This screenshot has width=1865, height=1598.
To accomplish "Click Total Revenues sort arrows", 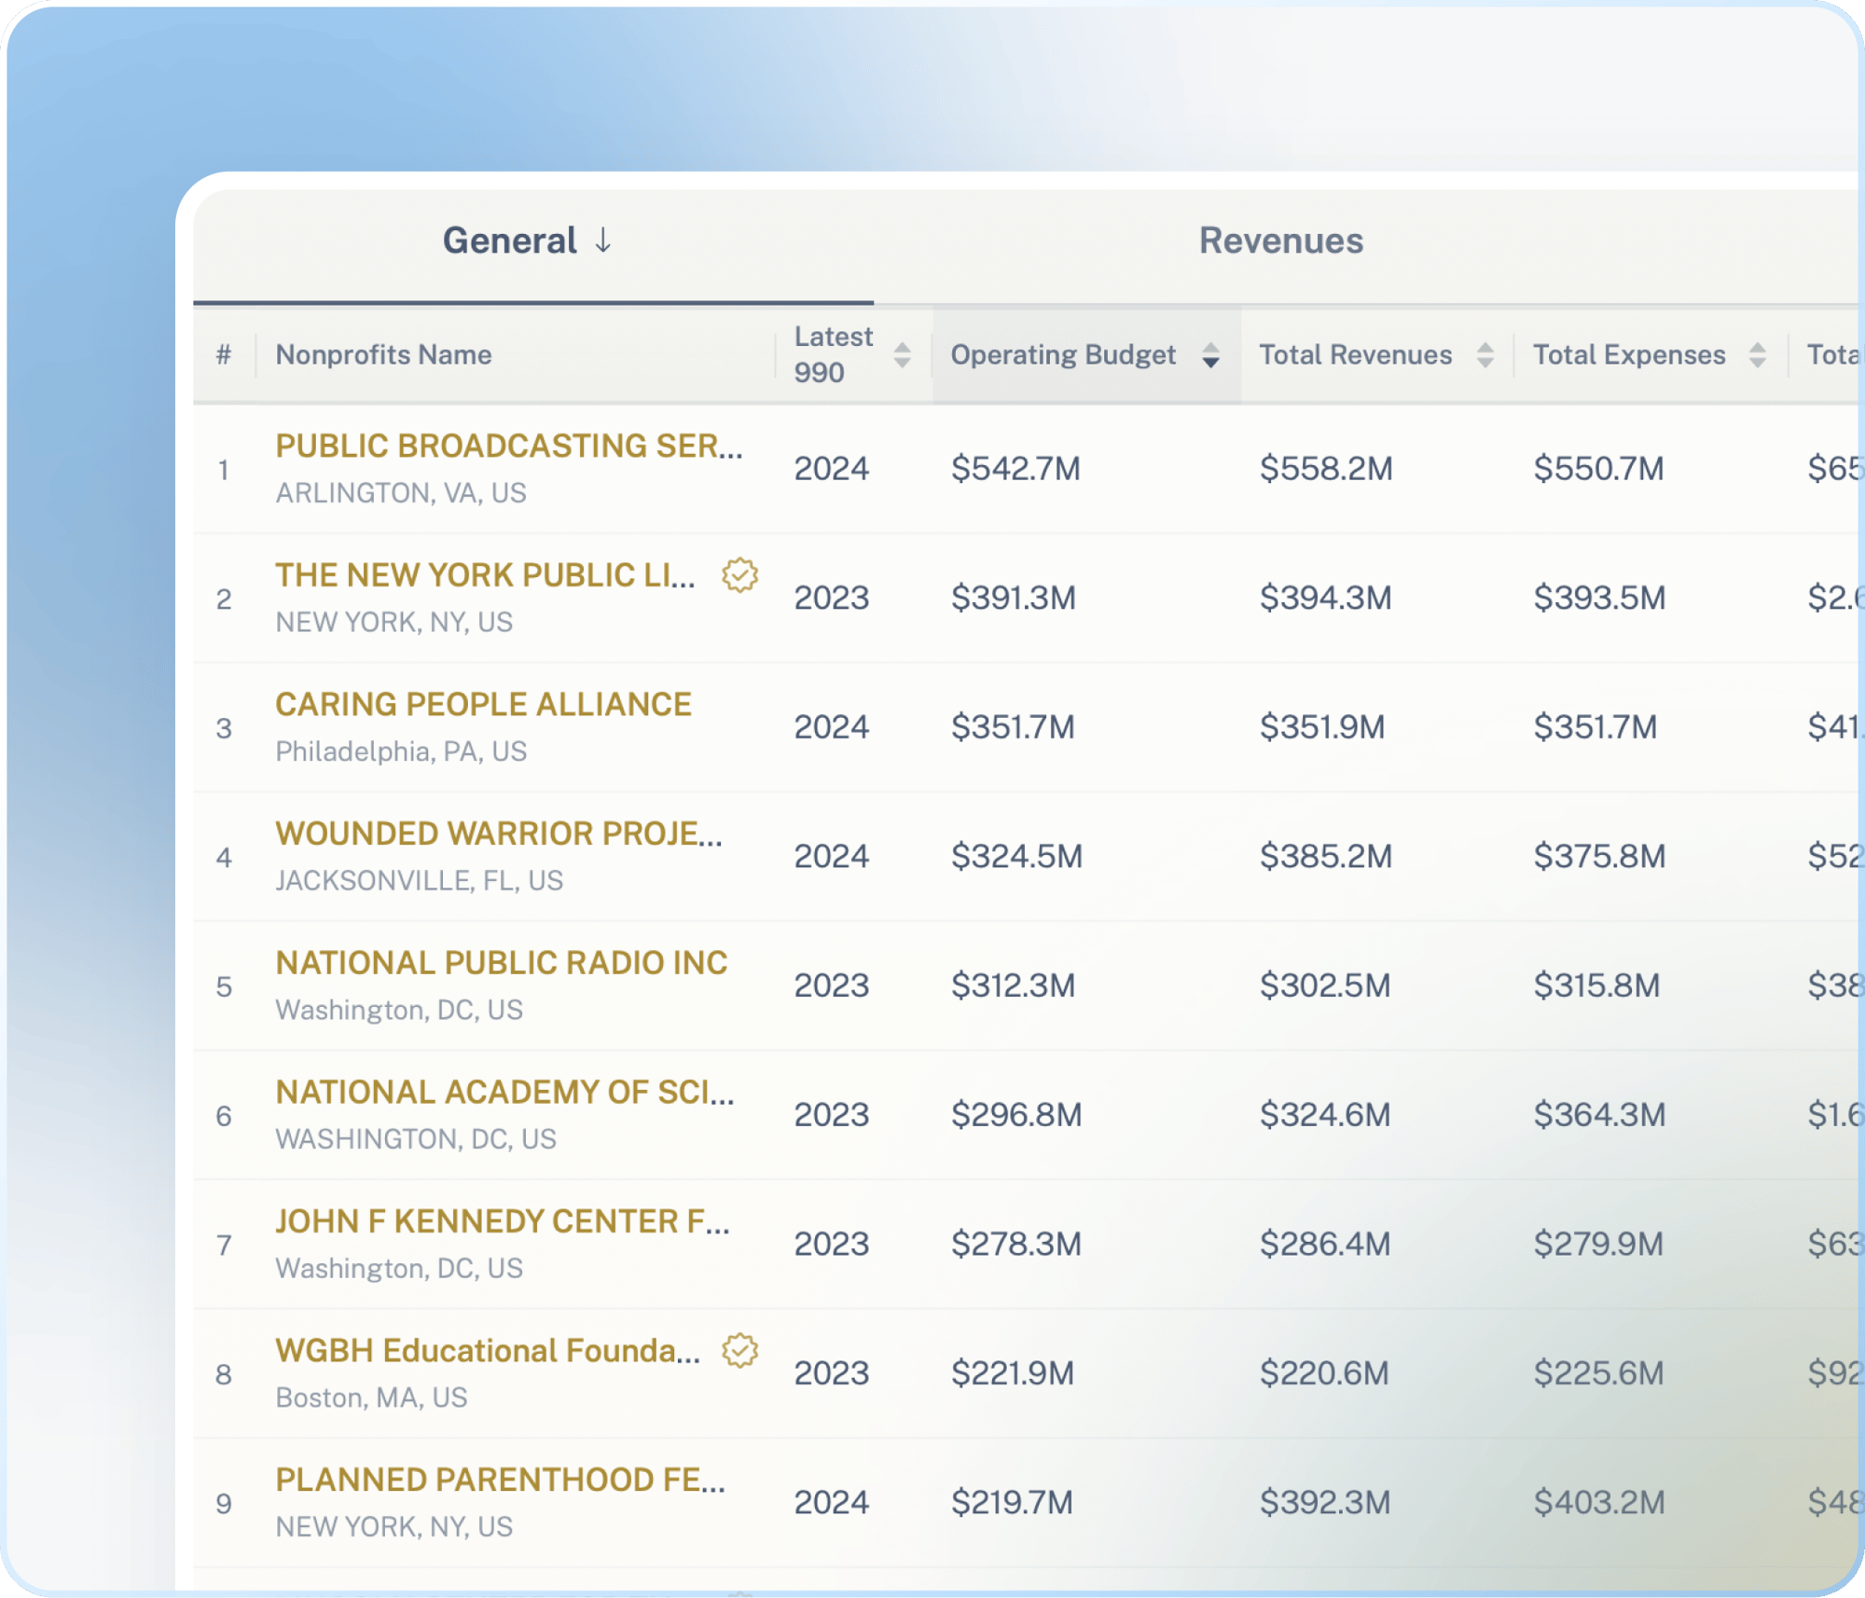I will (x=1485, y=355).
